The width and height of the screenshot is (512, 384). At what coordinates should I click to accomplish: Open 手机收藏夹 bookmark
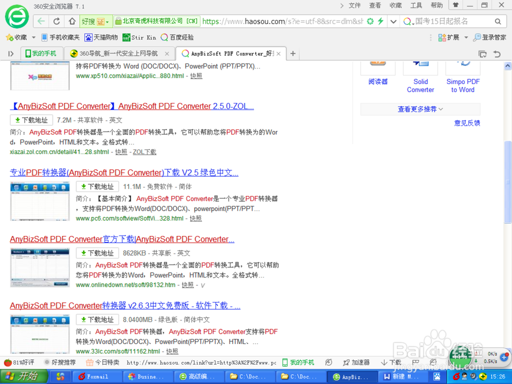pos(61,37)
